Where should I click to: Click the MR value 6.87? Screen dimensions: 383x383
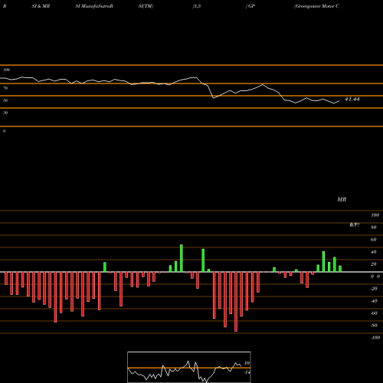point(355,224)
